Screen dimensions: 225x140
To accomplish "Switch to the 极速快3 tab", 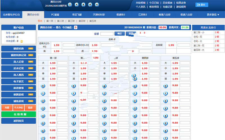I will tap(121, 15).
